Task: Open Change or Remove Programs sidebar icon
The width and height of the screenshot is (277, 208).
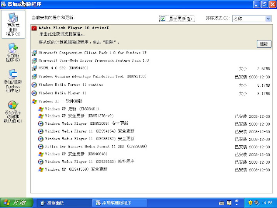Action: pos(13,24)
